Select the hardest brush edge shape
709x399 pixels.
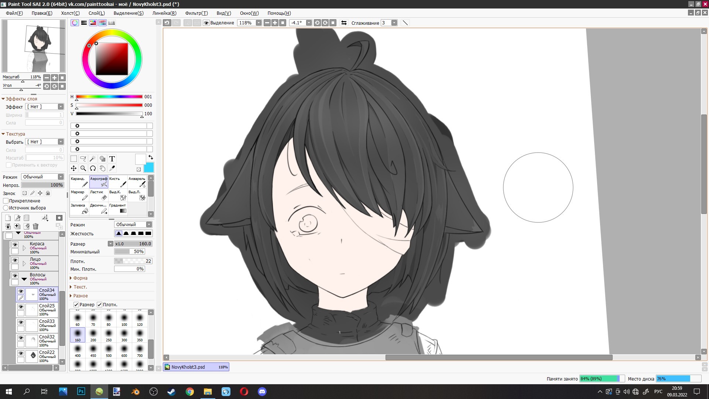tap(148, 233)
